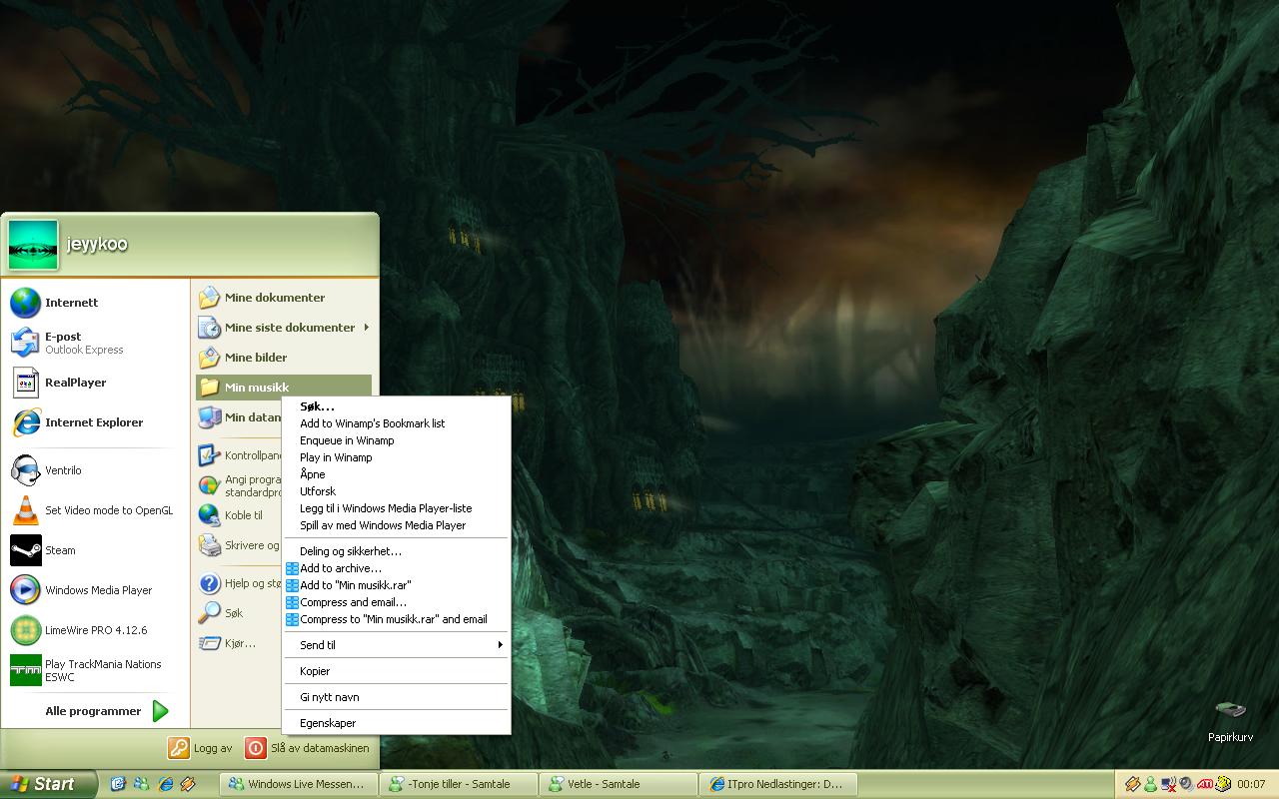
Task: Switch to Vetle - Samtale taskbar window
Action: pos(619,784)
